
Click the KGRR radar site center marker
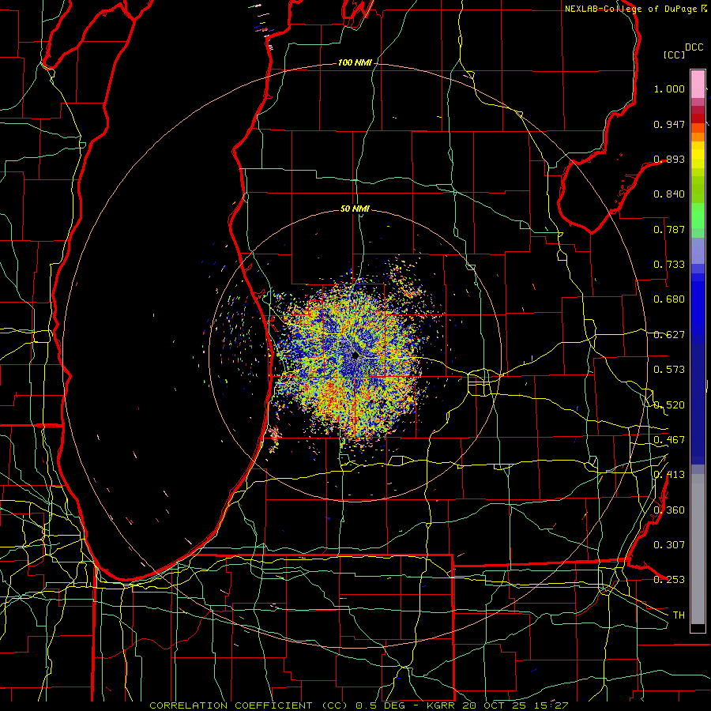[355, 355]
